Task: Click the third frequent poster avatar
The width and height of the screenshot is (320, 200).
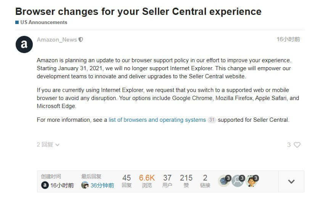Action: click(251, 181)
